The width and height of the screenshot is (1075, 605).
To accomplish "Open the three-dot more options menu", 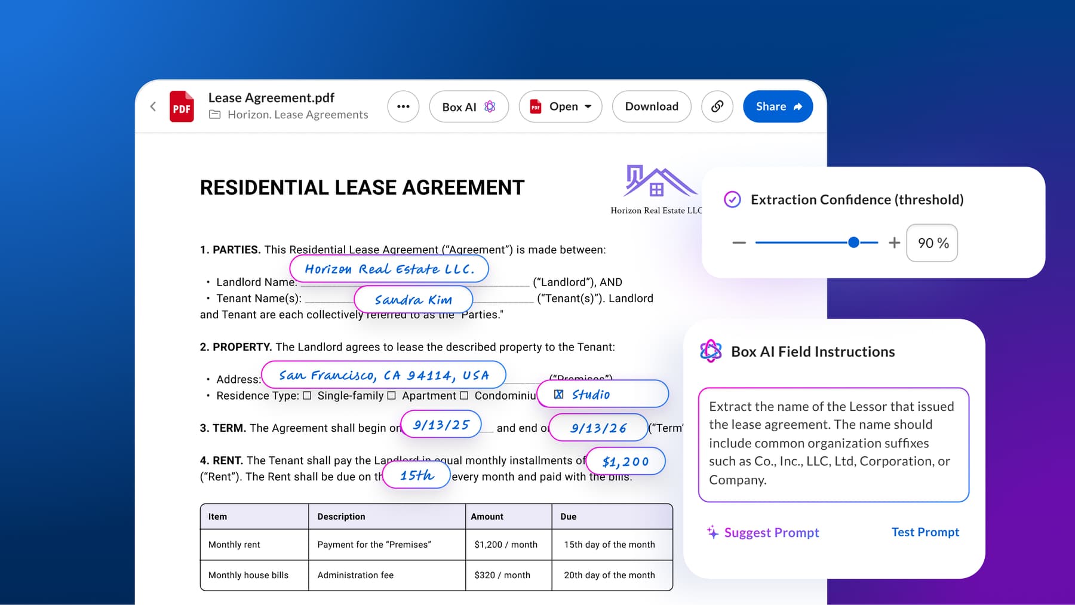I will 403,106.
